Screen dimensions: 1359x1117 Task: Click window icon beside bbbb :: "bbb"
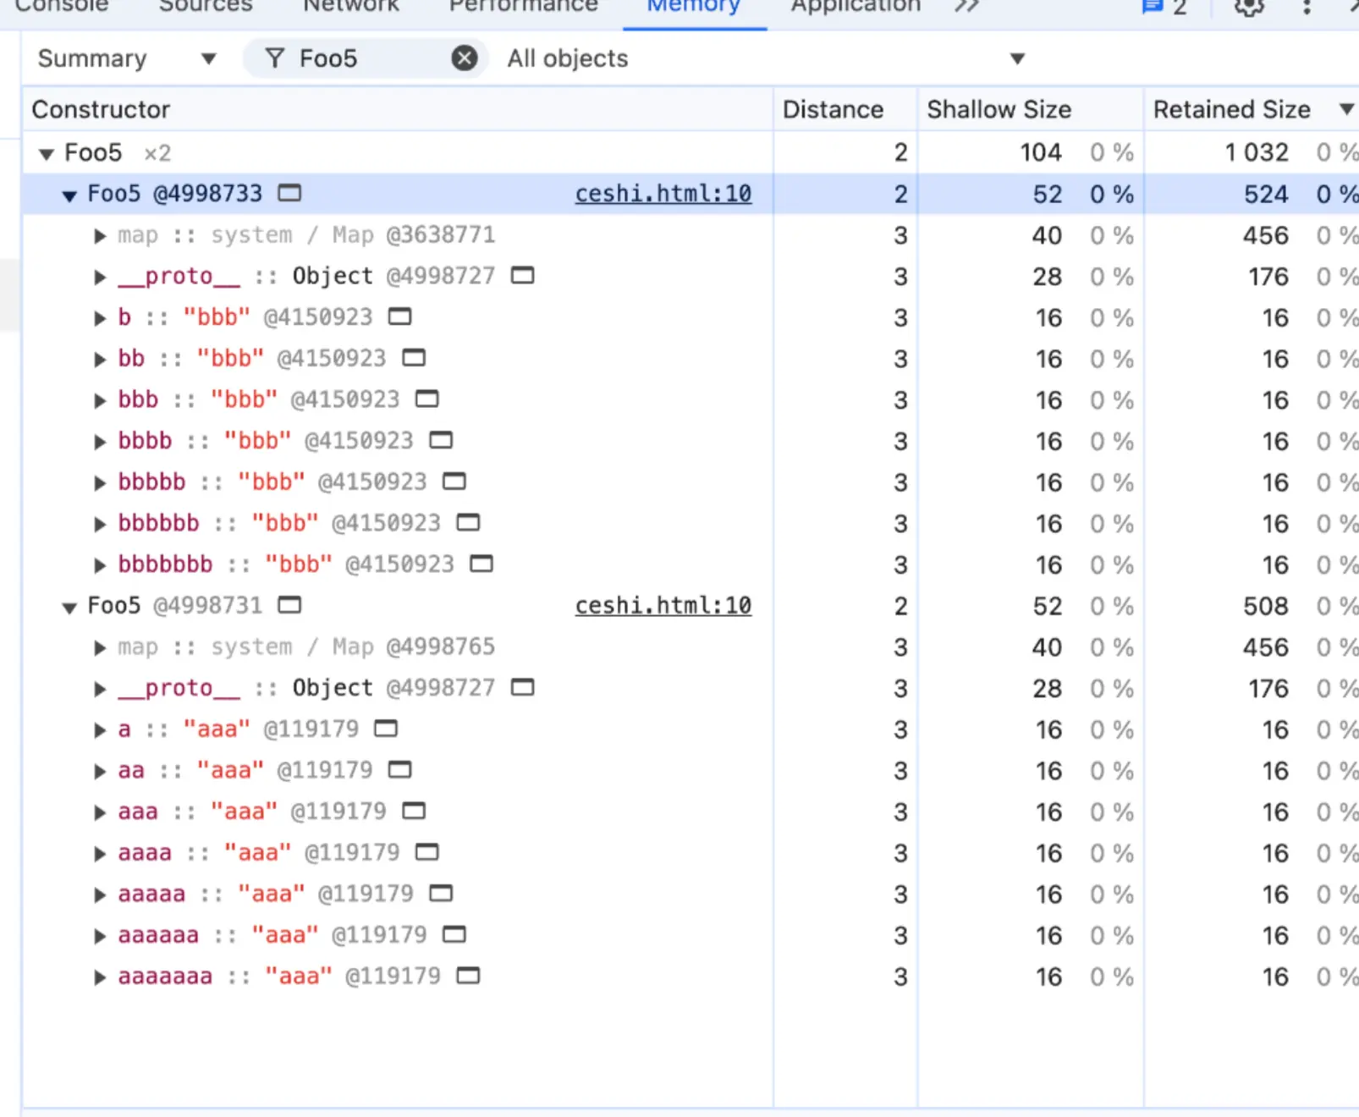(x=441, y=440)
